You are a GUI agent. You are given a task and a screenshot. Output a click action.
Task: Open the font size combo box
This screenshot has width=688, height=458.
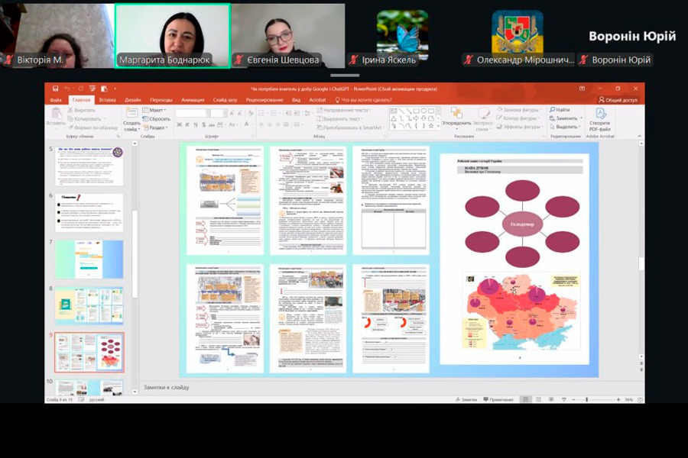217,114
